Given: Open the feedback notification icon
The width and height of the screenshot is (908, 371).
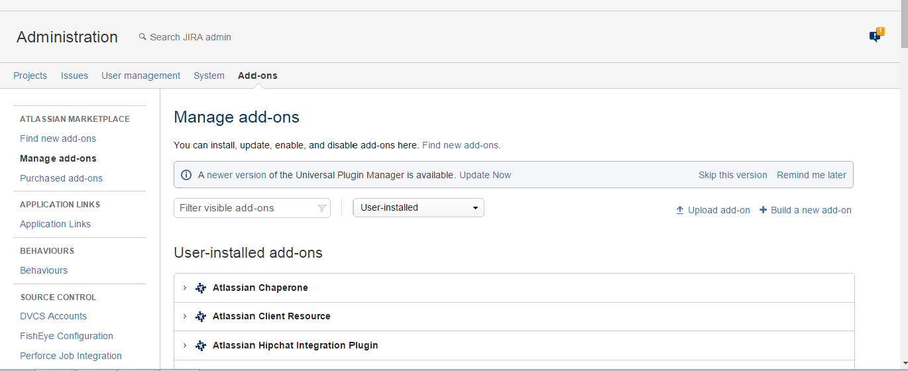Looking at the screenshot, I should pyautogui.click(x=877, y=35).
